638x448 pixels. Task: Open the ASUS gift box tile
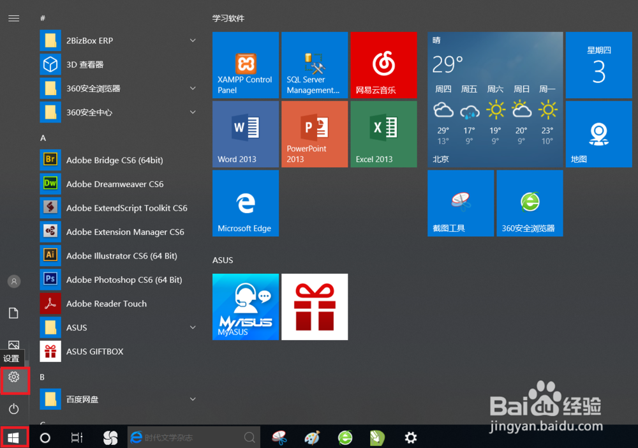[x=315, y=307]
